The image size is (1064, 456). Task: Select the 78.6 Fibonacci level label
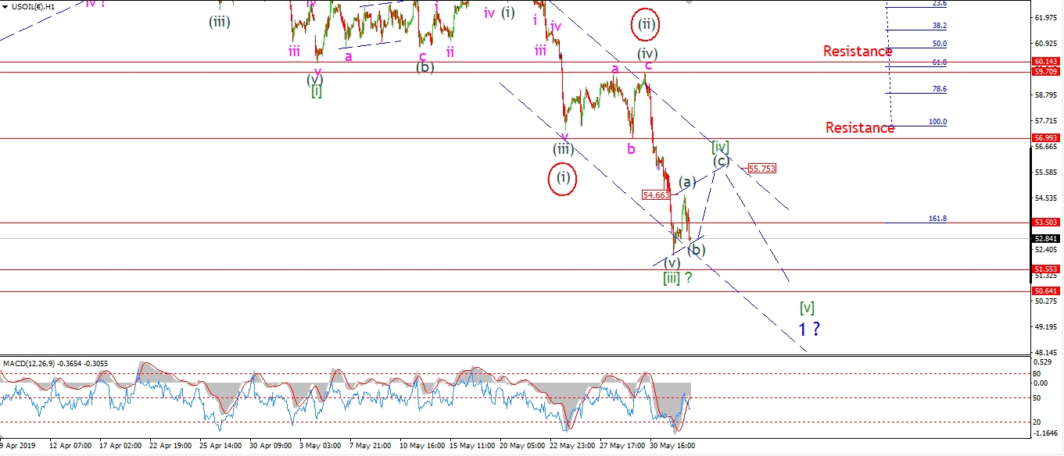[x=940, y=90]
